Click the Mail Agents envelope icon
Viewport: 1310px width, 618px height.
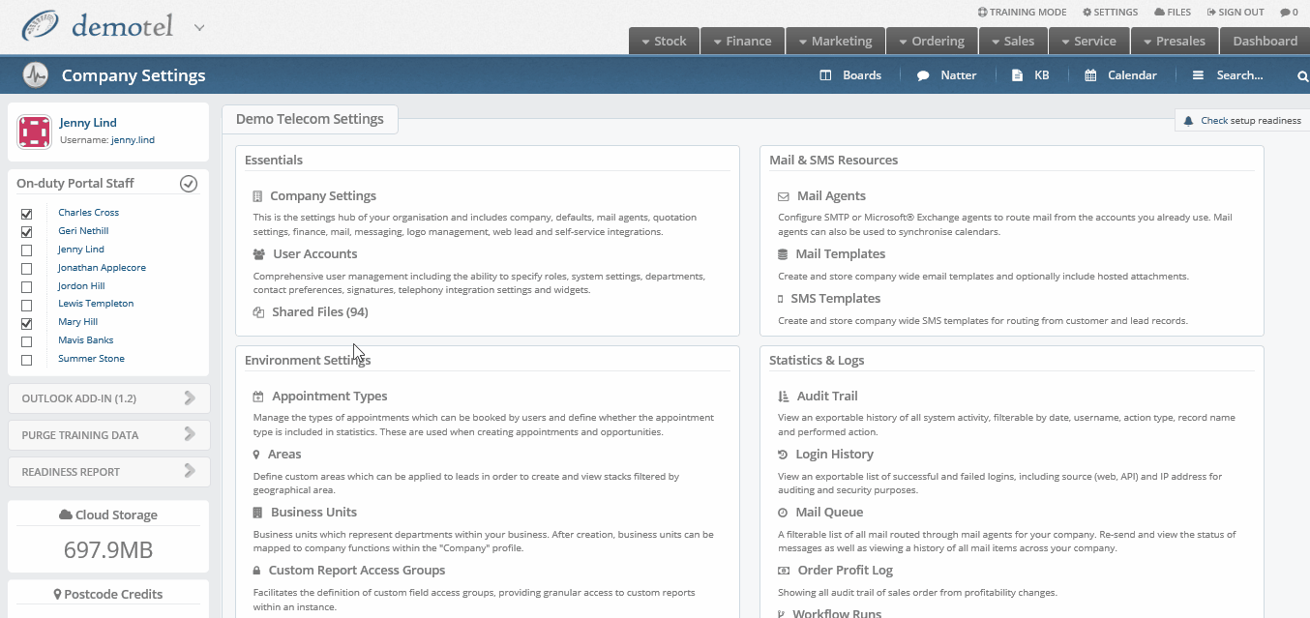784,196
